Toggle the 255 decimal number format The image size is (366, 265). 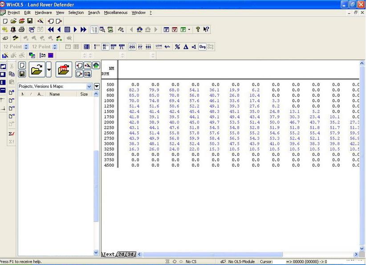point(132,47)
